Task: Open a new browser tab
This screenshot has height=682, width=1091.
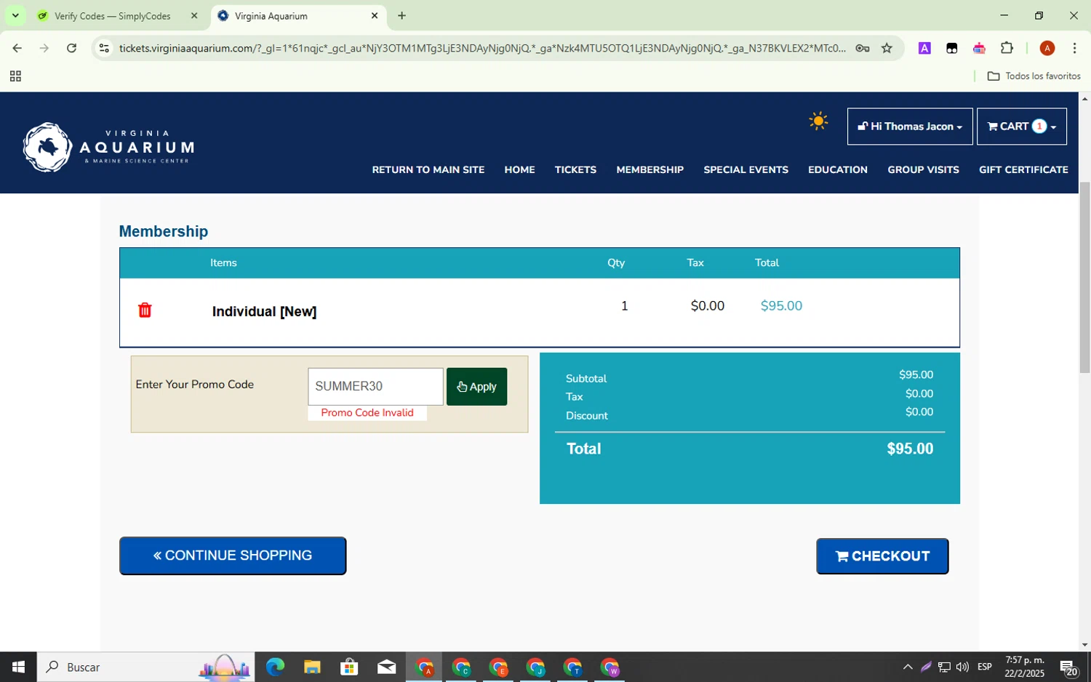Action: (x=401, y=16)
